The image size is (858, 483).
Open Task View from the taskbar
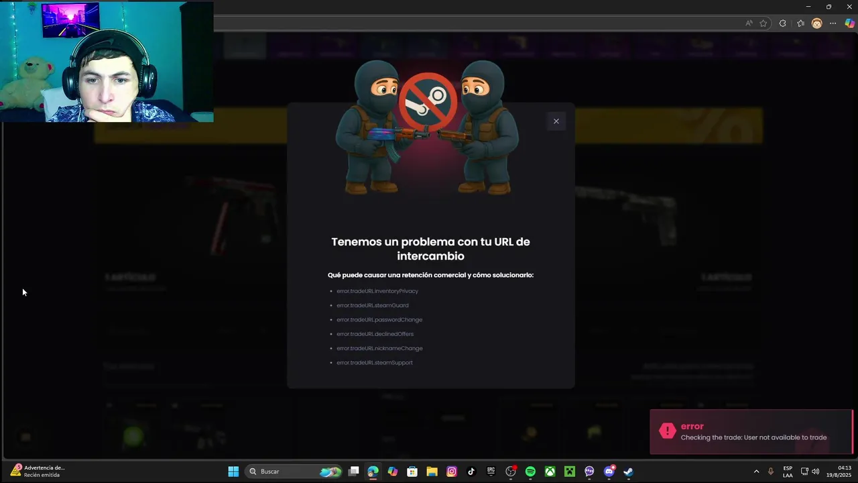(x=354, y=472)
